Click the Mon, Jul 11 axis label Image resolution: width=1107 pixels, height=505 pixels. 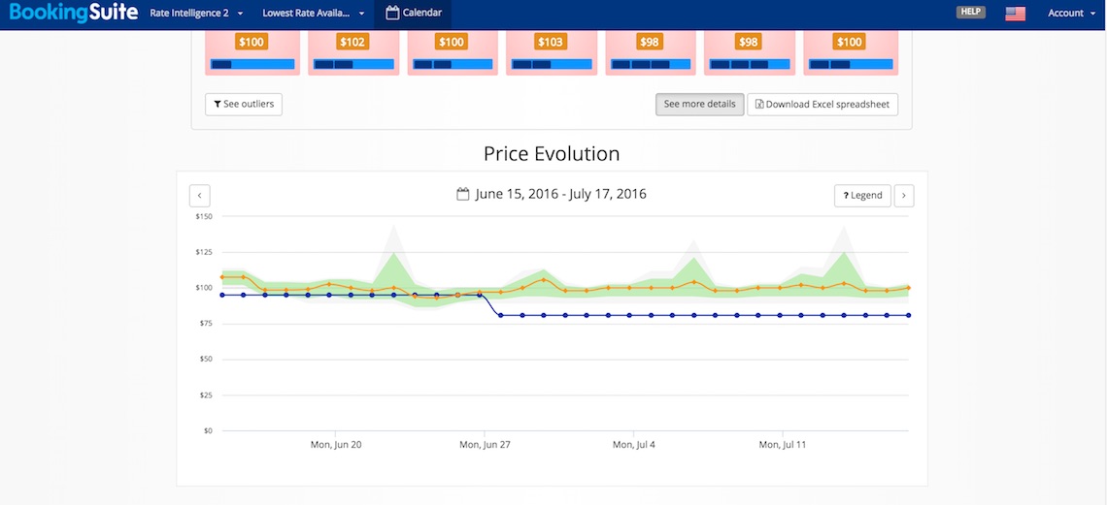click(783, 445)
